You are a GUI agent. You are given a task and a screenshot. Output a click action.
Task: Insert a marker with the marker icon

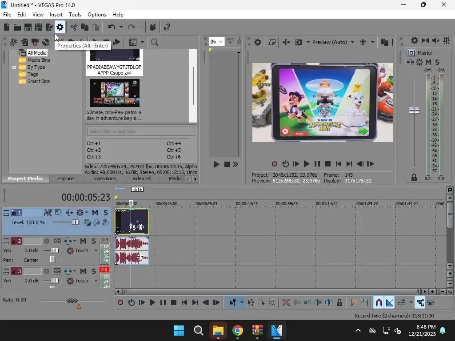point(354,303)
